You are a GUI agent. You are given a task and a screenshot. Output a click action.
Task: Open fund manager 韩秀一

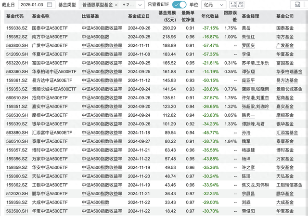click(248, 115)
